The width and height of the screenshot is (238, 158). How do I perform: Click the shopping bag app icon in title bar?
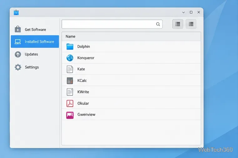pos(16,13)
